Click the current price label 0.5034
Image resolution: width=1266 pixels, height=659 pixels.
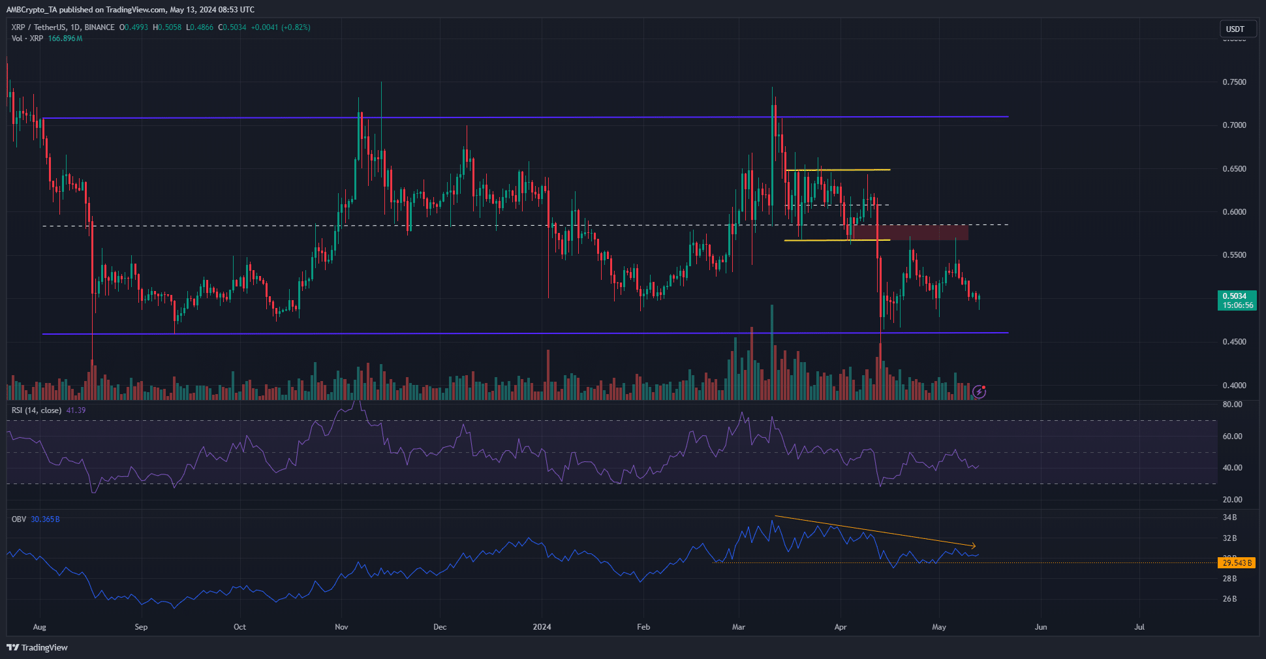pyautogui.click(x=1235, y=296)
